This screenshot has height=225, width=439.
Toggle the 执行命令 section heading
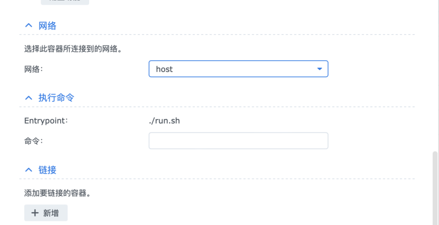point(56,98)
